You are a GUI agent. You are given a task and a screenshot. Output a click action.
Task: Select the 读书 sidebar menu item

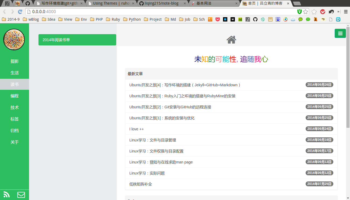point(15,84)
